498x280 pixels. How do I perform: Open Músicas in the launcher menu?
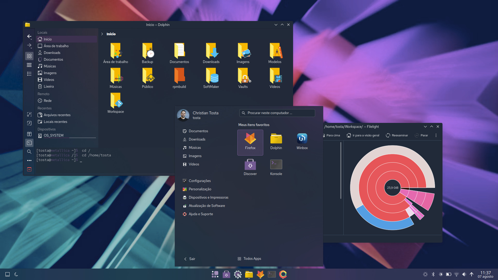point(192,148)
